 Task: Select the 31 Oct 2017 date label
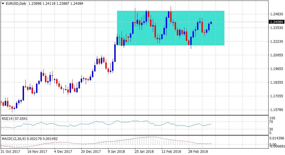point(10,151)
